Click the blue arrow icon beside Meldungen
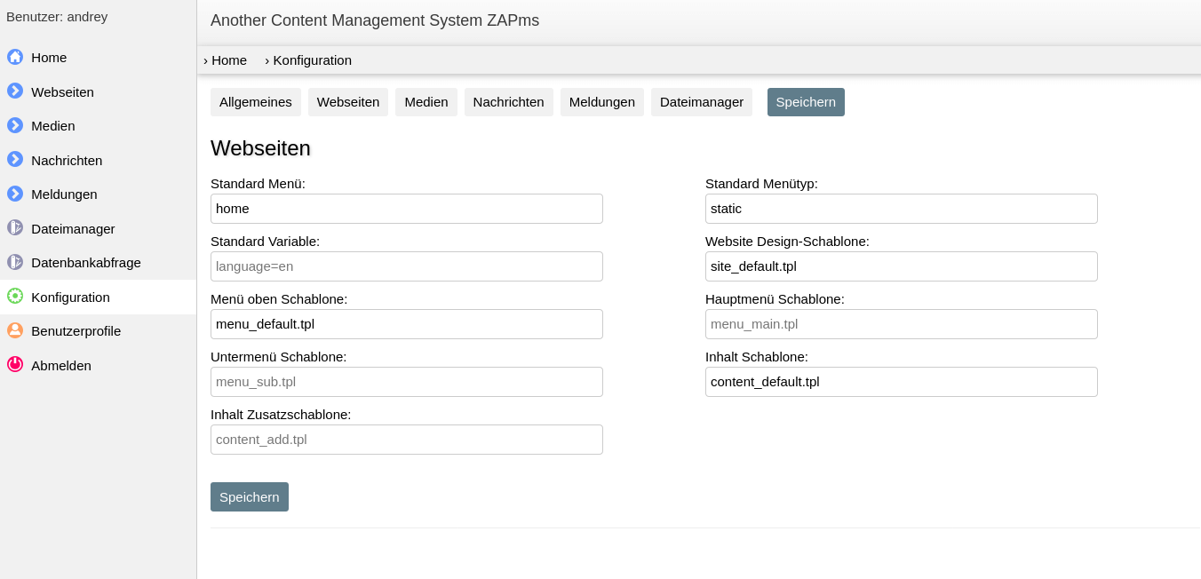Screen dimensions: 1201x579 pos(15,194)
